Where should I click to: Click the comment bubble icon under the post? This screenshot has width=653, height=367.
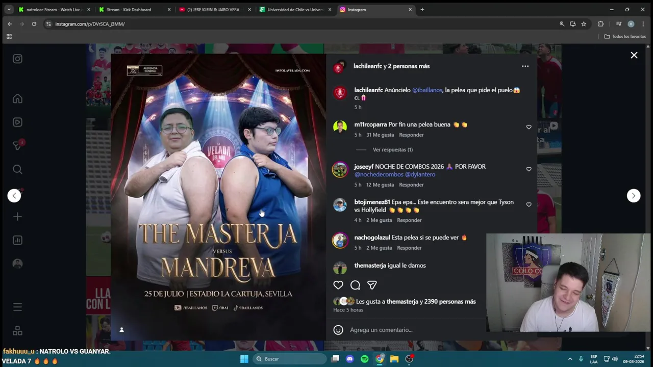point(355,285)
